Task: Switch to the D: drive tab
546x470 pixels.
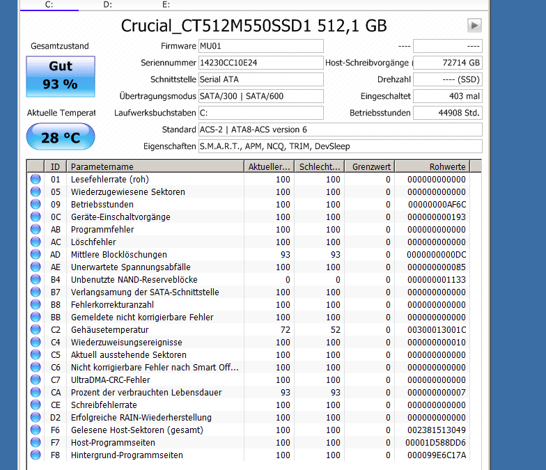Action: (107, 5)
